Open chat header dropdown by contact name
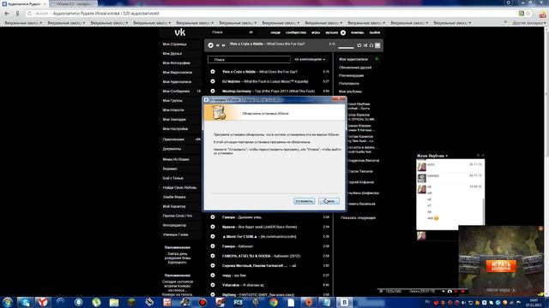The width and height of the screenshot is (549, 308). point(432,156)
